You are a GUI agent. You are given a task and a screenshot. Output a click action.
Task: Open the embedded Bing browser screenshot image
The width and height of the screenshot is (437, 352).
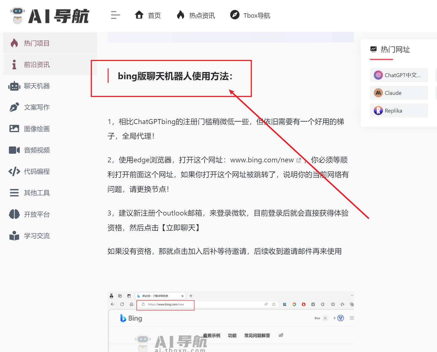coord(231,322)
